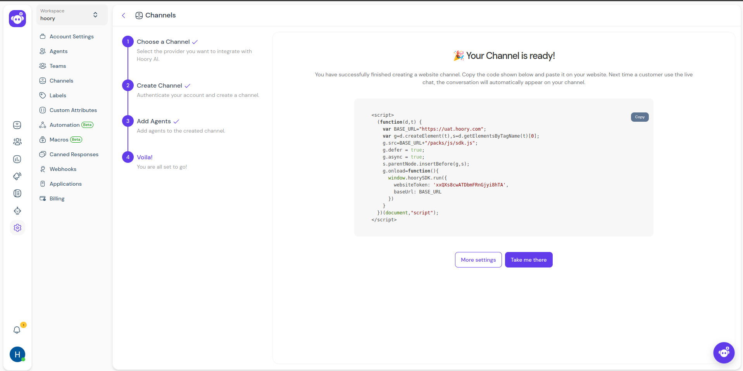
Task: Click the Take me there button
Action: click(x=529, y=260)
